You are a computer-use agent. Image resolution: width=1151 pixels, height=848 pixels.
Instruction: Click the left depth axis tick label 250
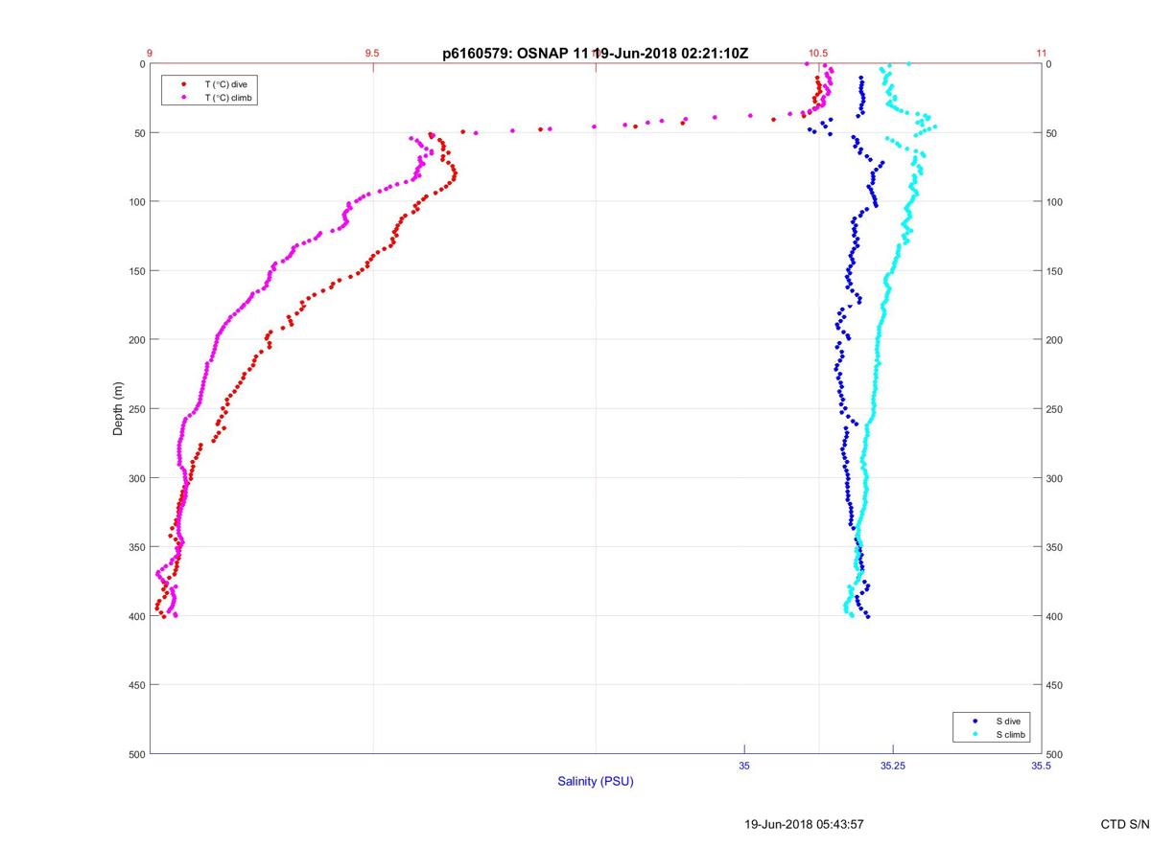(x=136, y=409)
